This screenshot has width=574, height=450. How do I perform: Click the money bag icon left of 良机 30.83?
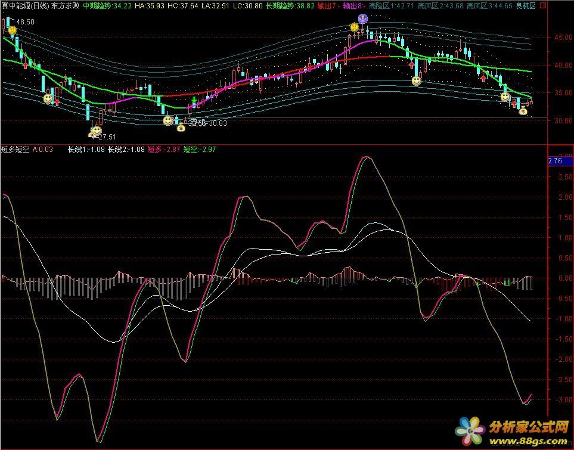181,128
